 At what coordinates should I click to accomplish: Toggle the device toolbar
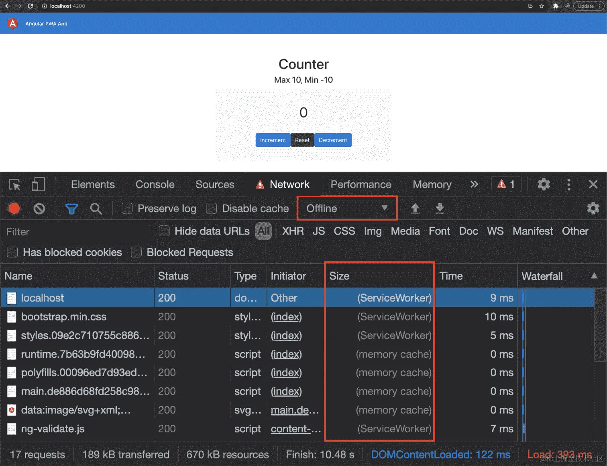coord(38,184)
